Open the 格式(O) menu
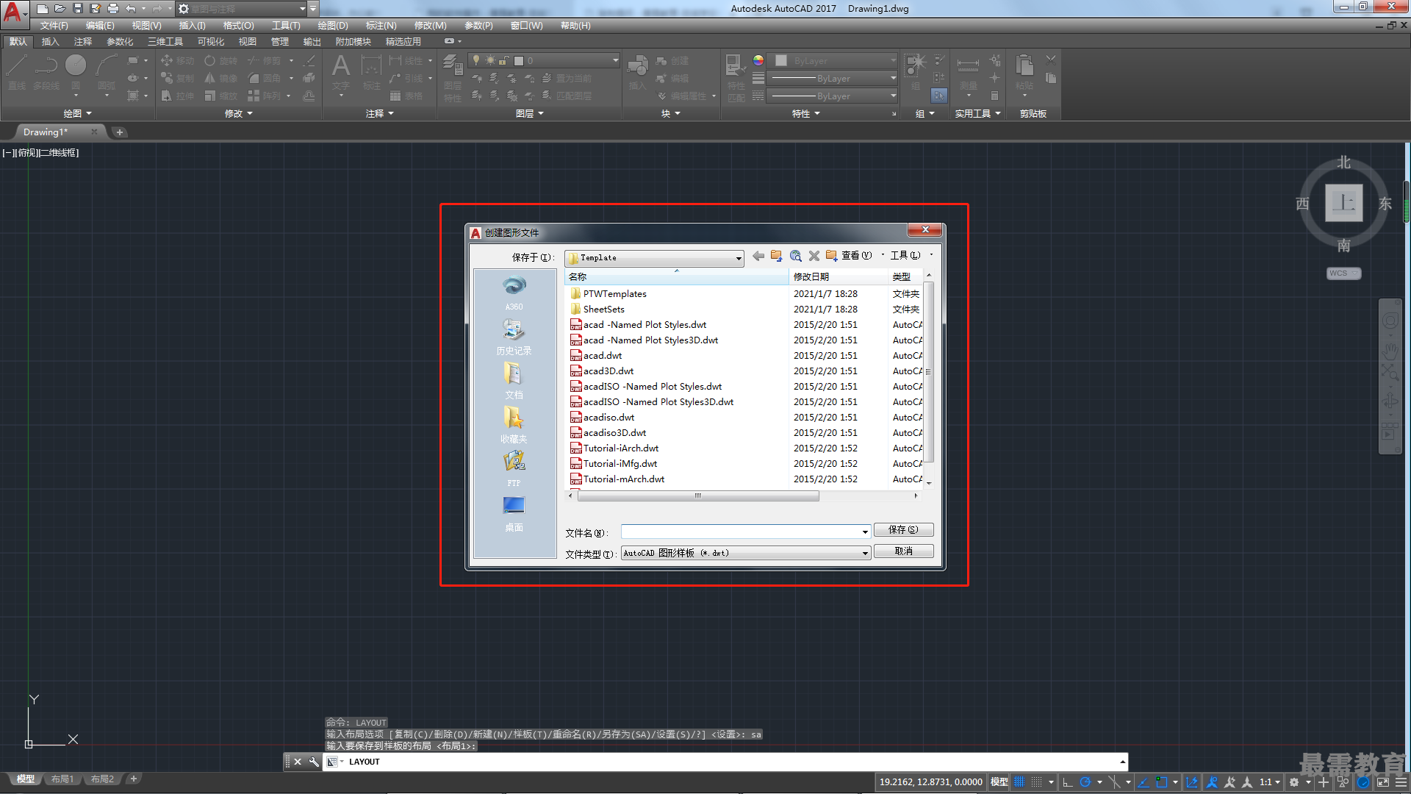Viewport: 1411px width, 794px height. coord(238,26)
